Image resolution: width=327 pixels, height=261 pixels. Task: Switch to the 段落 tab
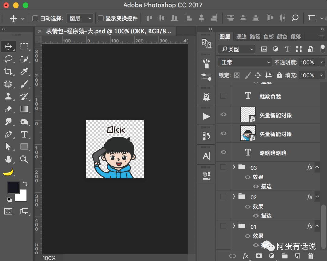click(x=296, y=37)
